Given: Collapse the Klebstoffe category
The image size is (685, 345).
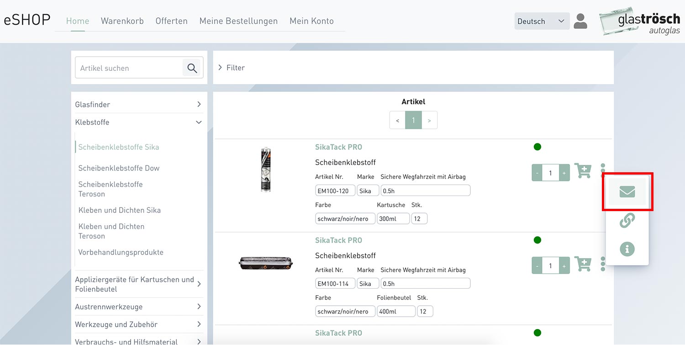Looking at the screenshot, I should coord(138,122).
